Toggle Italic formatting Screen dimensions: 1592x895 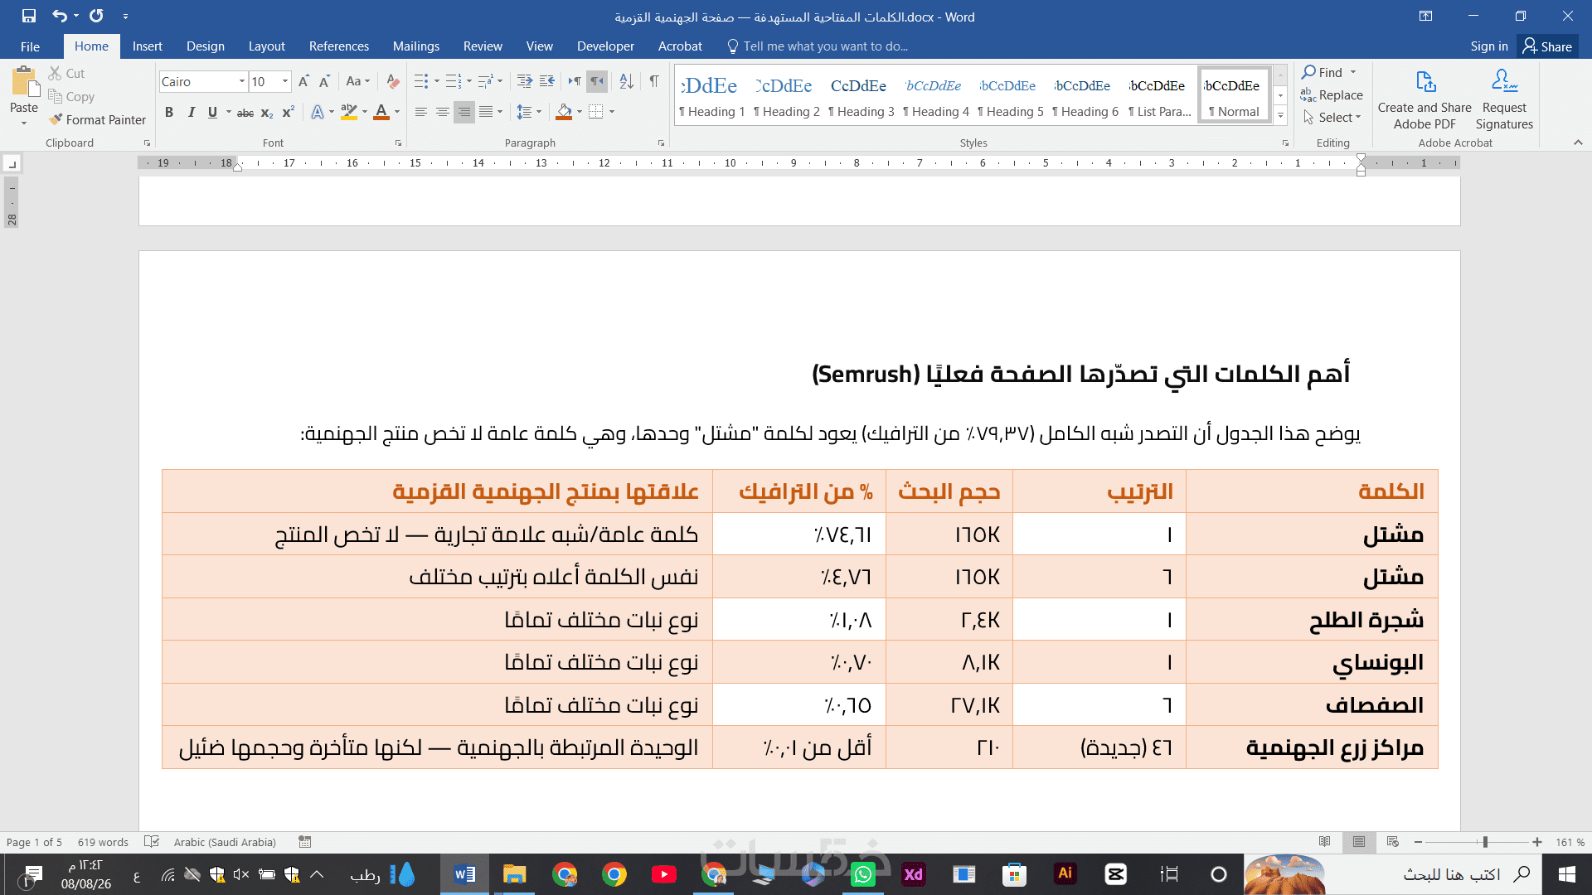click(191, 112)
